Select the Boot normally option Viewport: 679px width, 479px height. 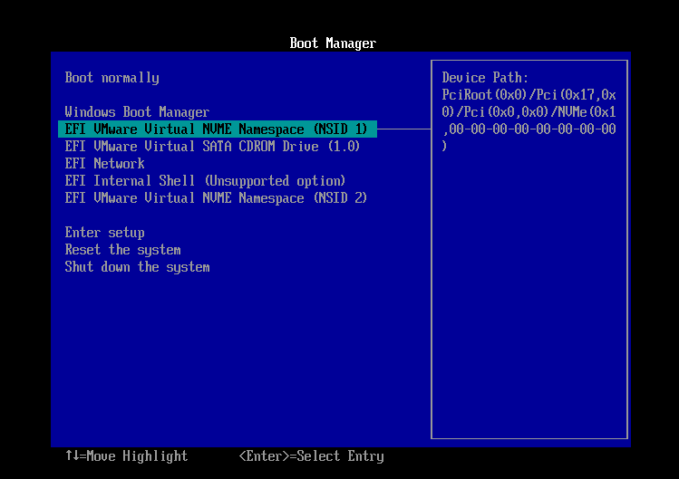(112, 78)
